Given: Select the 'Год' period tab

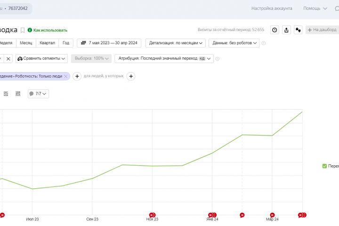Looking at the screenshot, I should [66, 43].
